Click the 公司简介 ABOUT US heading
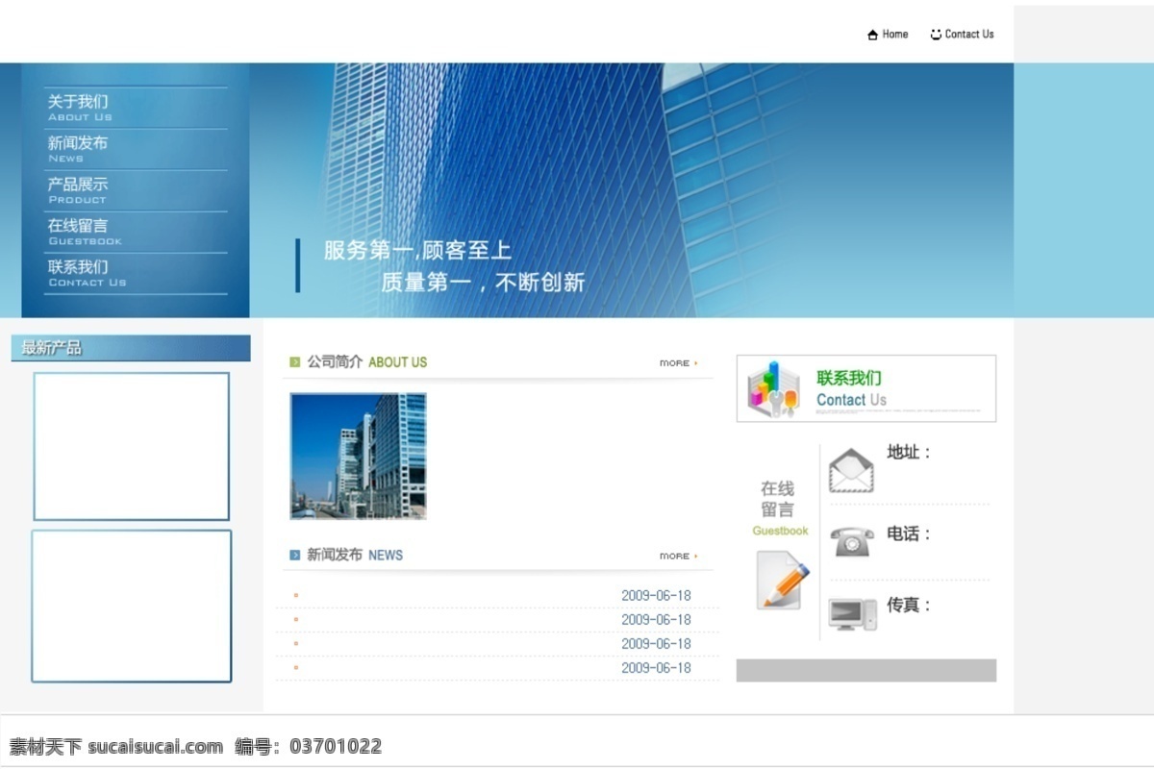The width and height of the screenshot is (1154, 769). 366,362
